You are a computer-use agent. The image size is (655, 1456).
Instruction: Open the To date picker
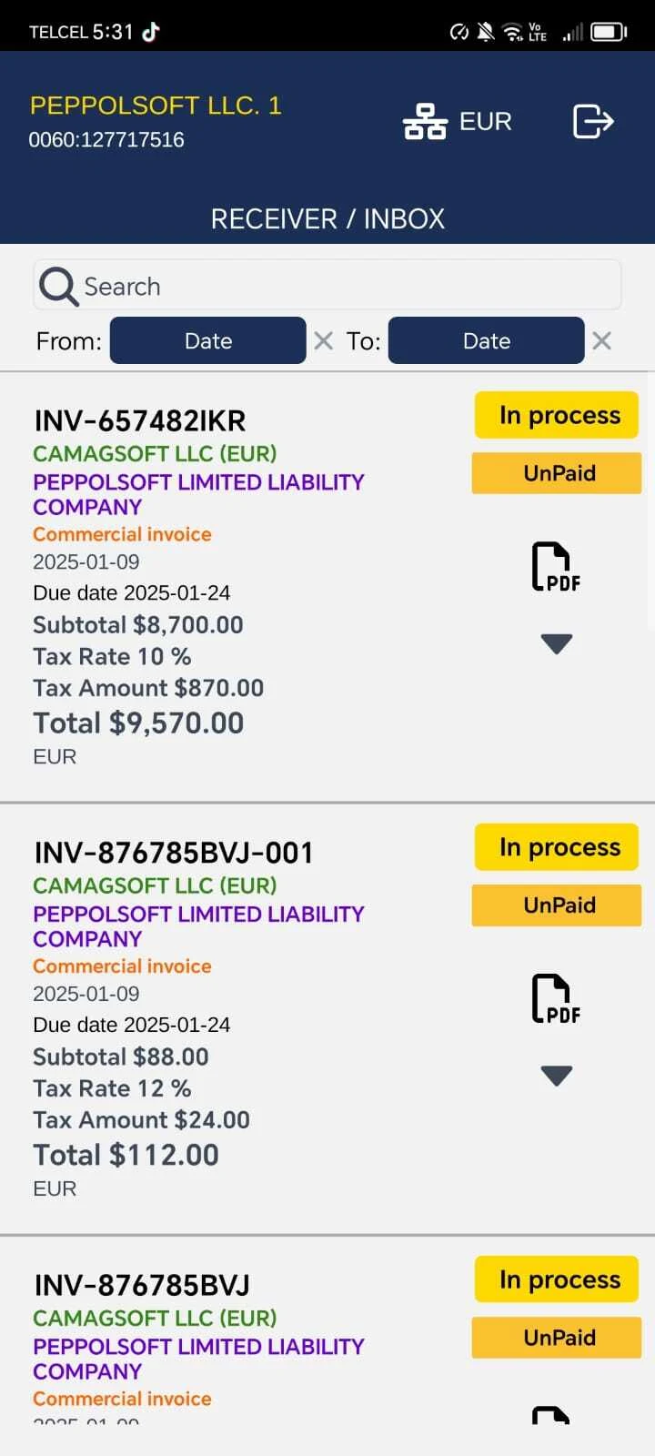click(x=487, y=341)
